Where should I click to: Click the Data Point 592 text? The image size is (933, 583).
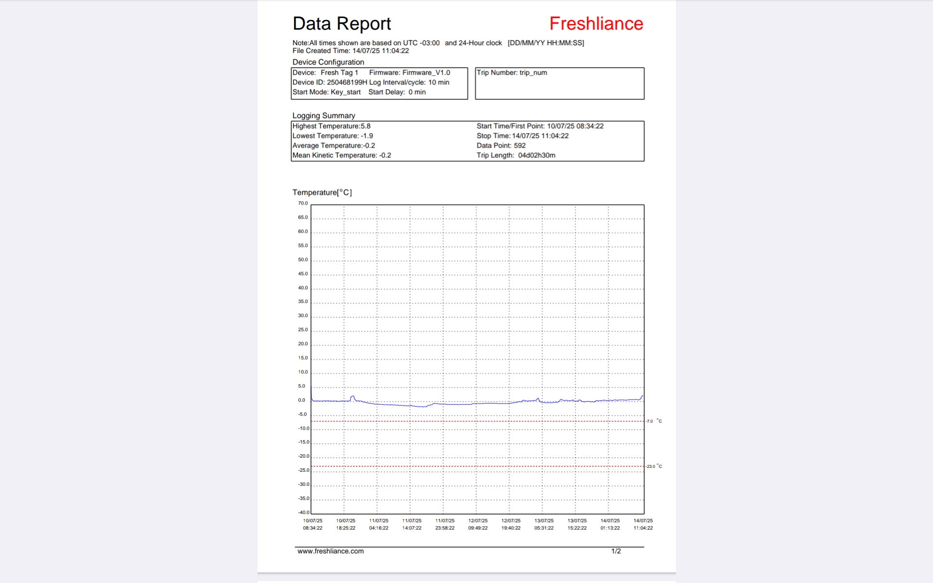[x=501, y=146]
